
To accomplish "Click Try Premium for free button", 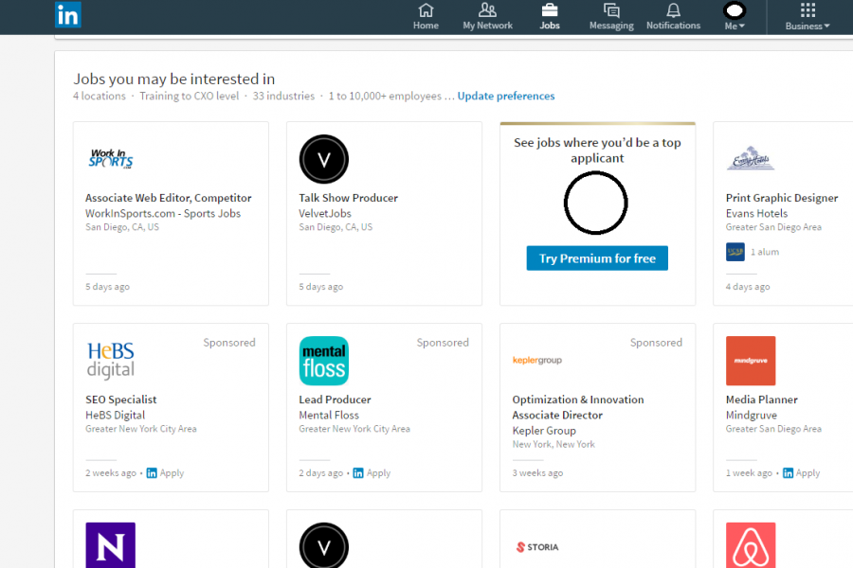I will click(x=597, y=258).
